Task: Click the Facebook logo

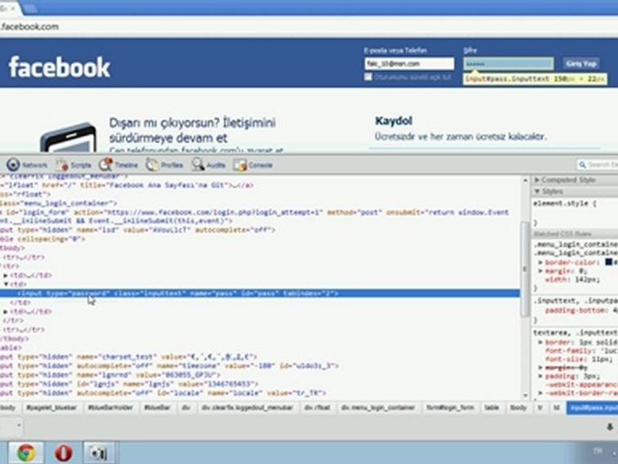Action: pos(59,67)
